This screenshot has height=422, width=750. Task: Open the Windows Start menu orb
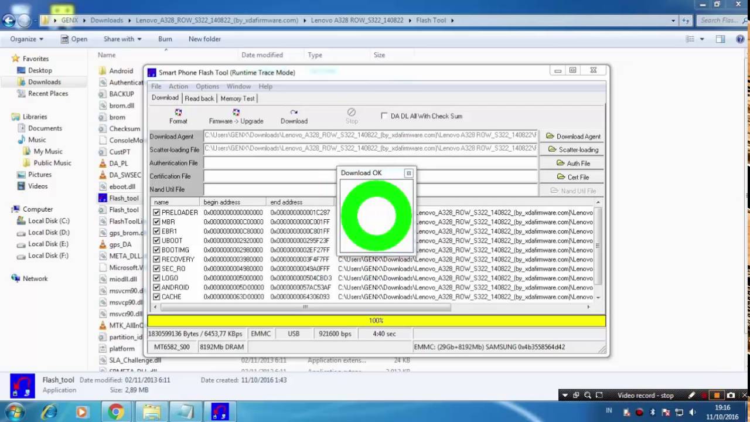point(14,412)
